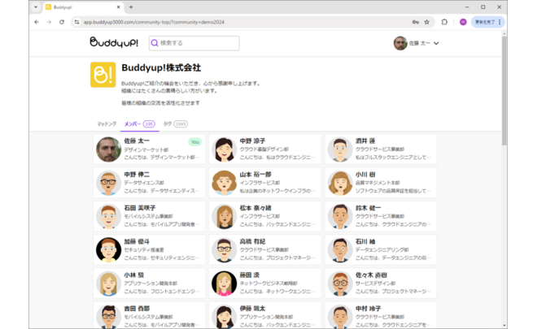Open member name 佐々木 直樹
Viewport: 537px width, 329px height.
(371, 275)
